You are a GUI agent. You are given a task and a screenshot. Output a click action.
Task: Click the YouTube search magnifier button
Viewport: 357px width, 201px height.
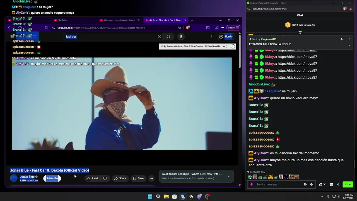coord(168,37)
